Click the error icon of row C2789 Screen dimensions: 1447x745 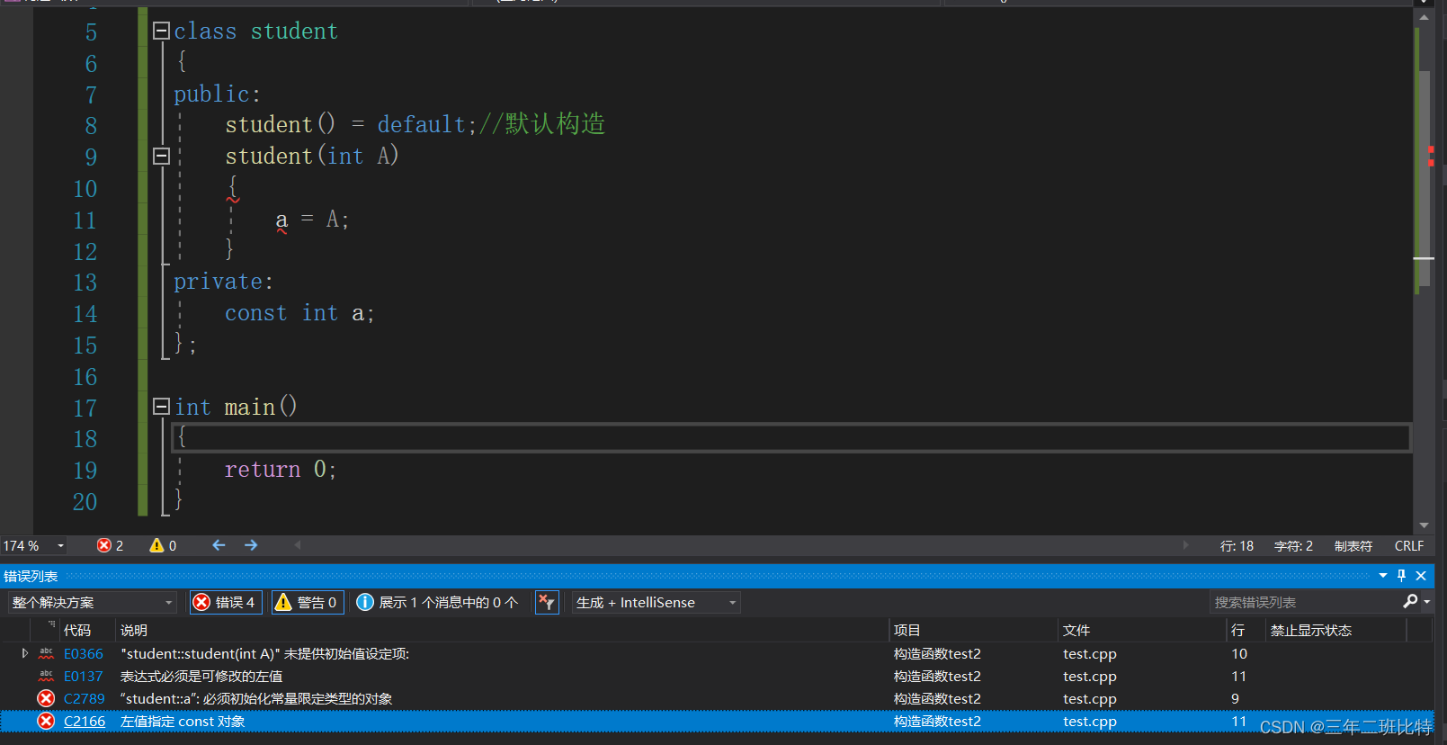point(46,698)
